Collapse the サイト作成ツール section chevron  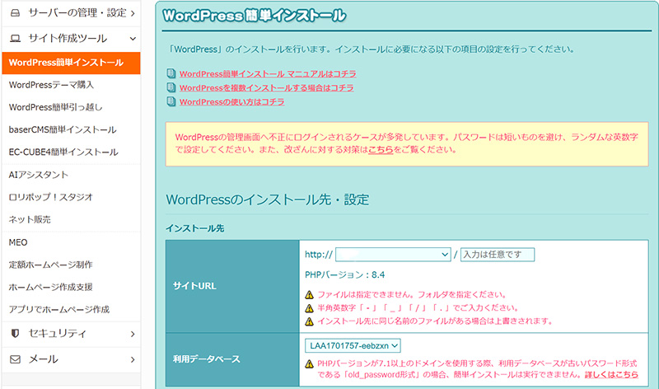pyautogui.click(x=133, y=38)
